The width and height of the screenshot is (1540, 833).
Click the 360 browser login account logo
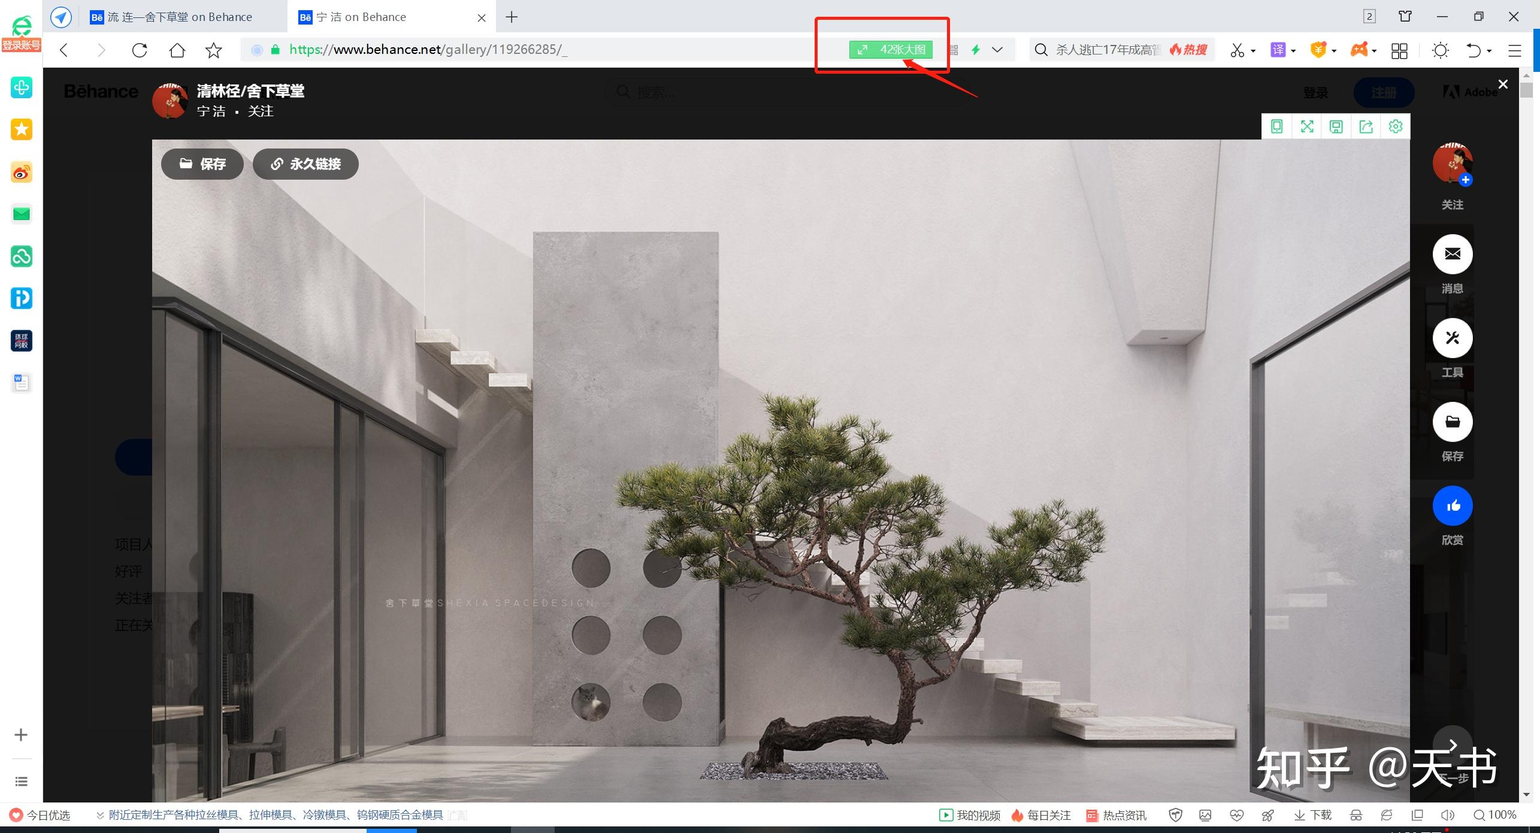[22, 33]
